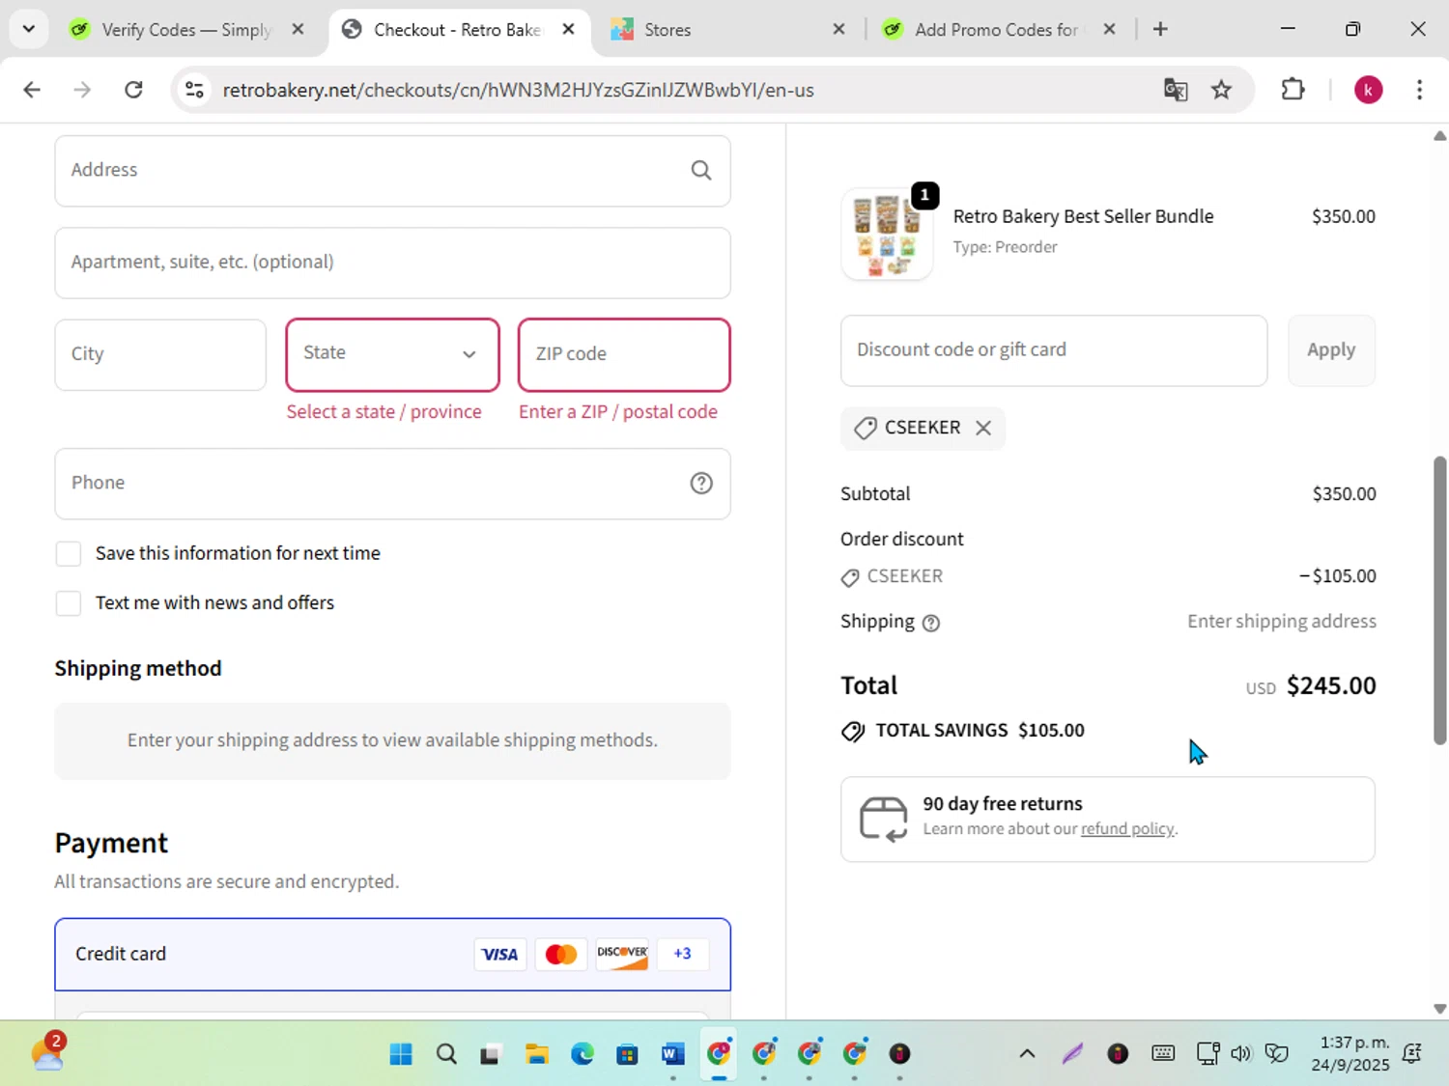Close the Add Promo Codes tab
This screenshot has width=1449, height=1086.
[x=1109, y=30]
